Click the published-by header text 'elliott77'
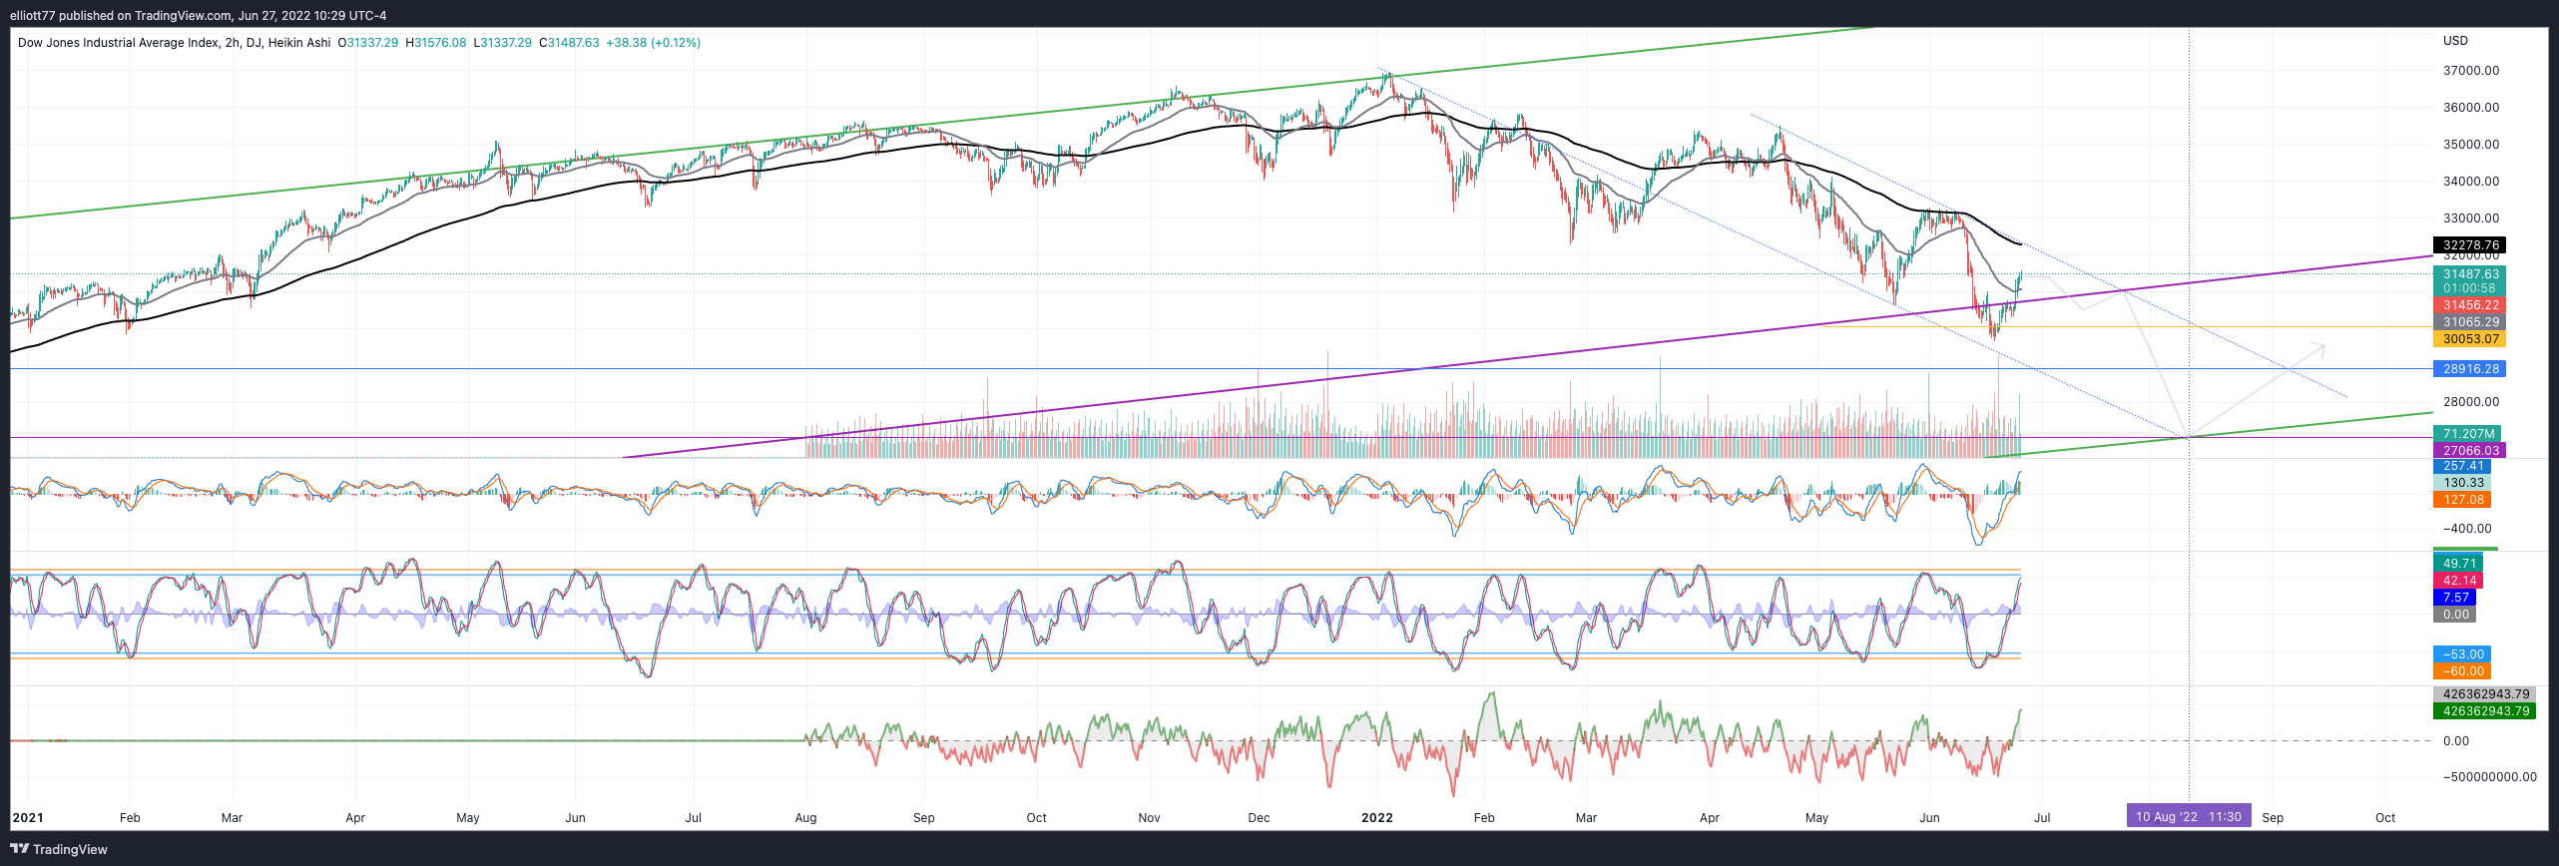2559x866 pixels. (x=33, y=15)
